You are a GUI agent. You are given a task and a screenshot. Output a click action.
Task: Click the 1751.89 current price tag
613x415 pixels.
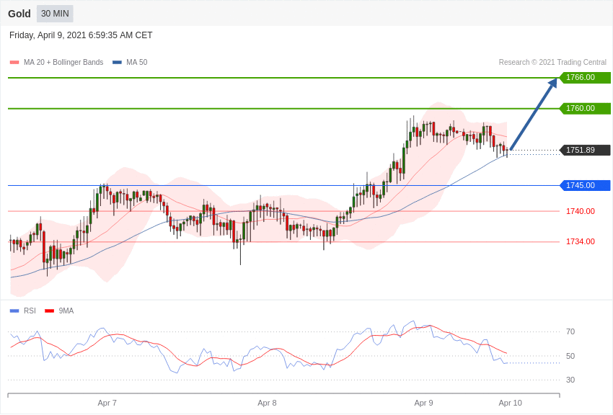pos(586,150)
